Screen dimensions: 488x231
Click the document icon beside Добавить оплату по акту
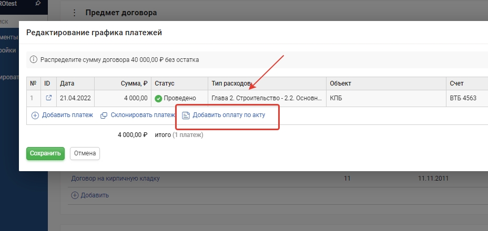click(x=186, y=115)
